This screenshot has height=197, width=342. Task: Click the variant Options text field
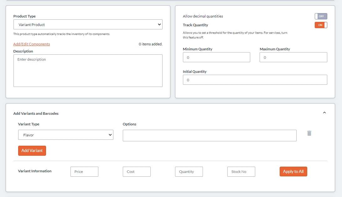pyautogui.click(x=209, y=136)
